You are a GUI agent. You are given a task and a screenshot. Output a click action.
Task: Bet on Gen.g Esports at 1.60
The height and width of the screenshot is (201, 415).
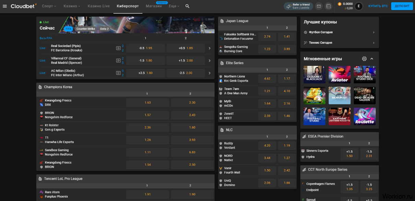coord(192,128)
